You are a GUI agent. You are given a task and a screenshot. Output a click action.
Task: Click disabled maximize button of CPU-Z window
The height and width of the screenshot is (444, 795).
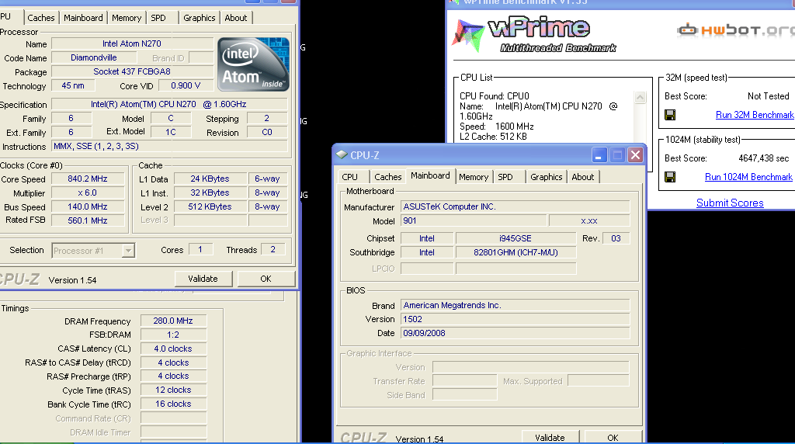coord(617,155)
